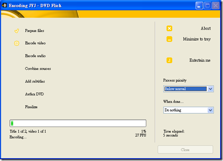Click the Process priority label
Image resolution: width=223 pixels, height=161 pixels.
[175, 80]
